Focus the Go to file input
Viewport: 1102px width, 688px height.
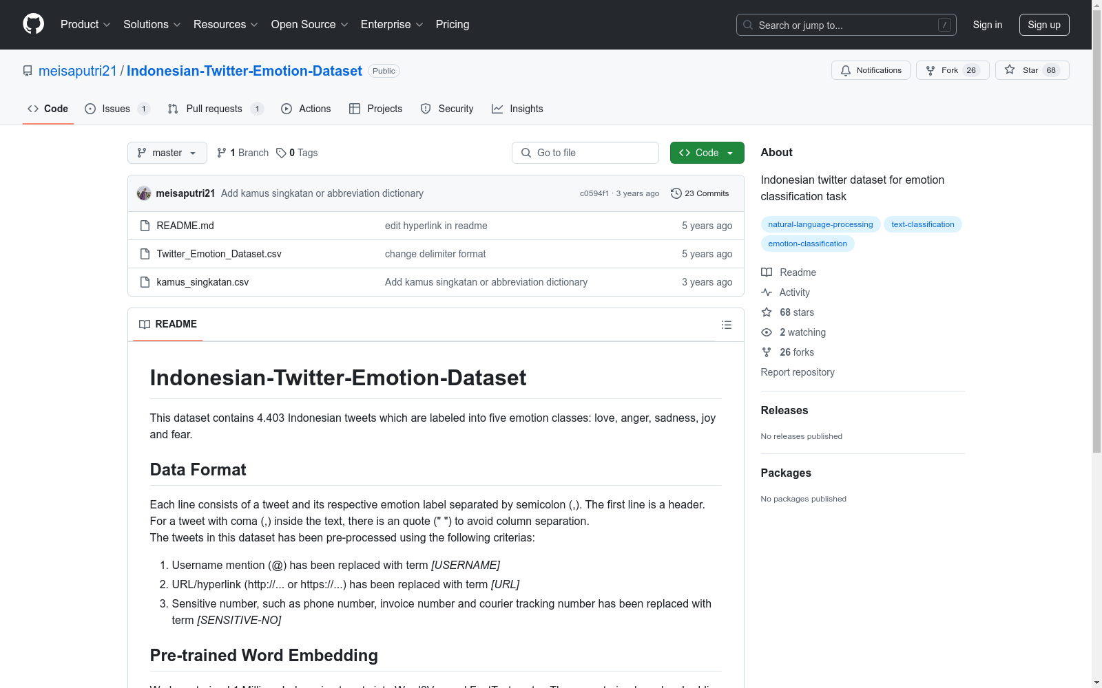[585, 153]
